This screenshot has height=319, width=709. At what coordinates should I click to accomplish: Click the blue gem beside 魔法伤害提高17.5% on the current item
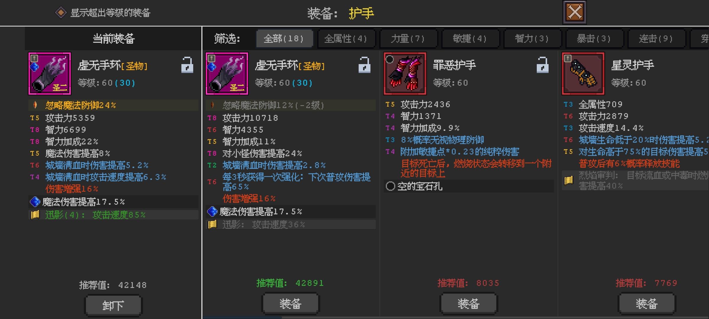coord(35,202)
